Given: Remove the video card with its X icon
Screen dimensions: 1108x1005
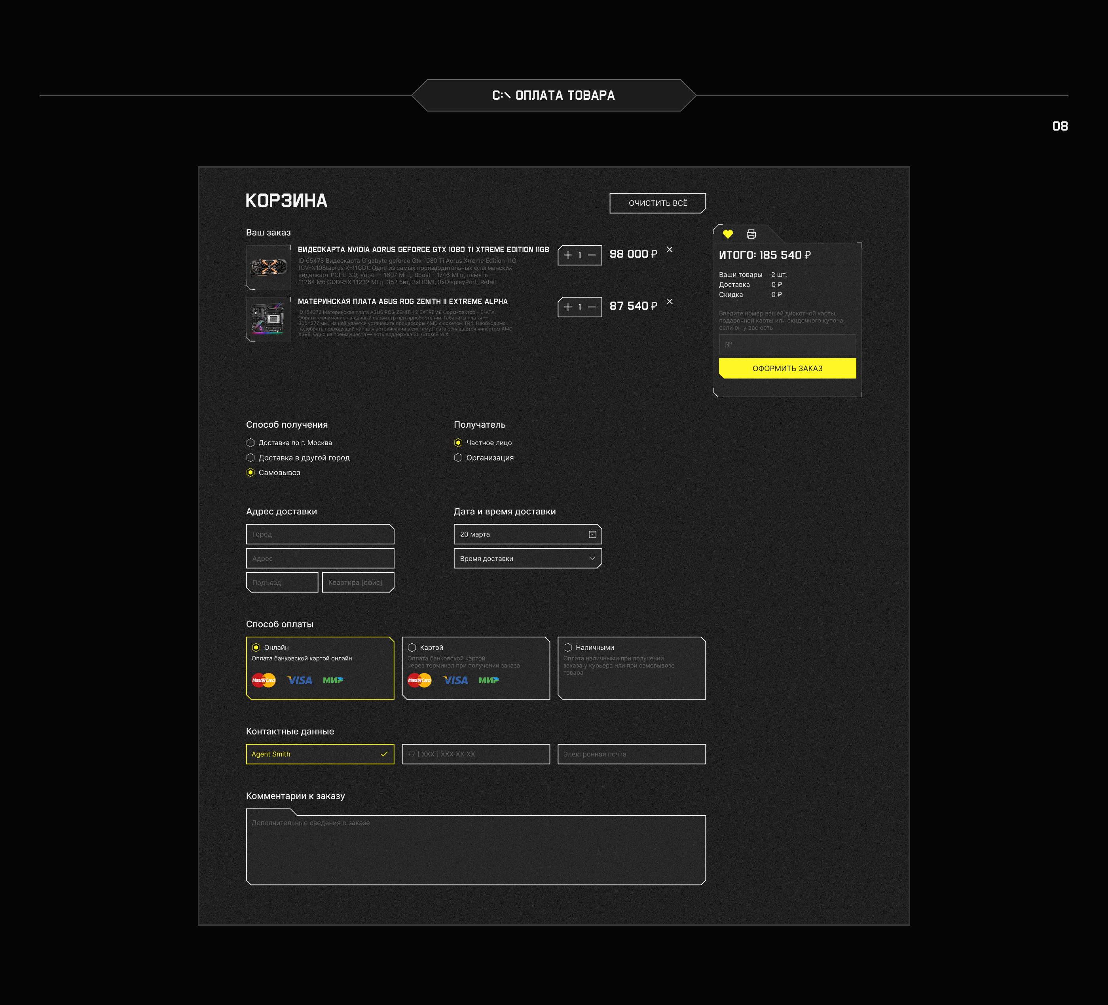Looking at the screenshot, I should 670,249.
